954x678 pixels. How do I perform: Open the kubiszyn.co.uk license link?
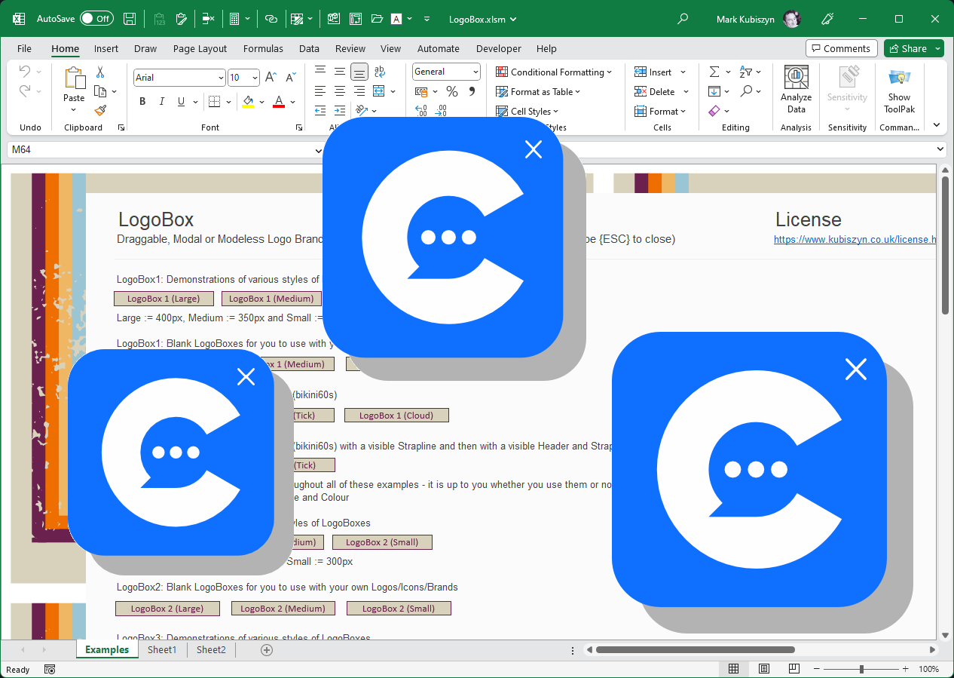point(854,239)
